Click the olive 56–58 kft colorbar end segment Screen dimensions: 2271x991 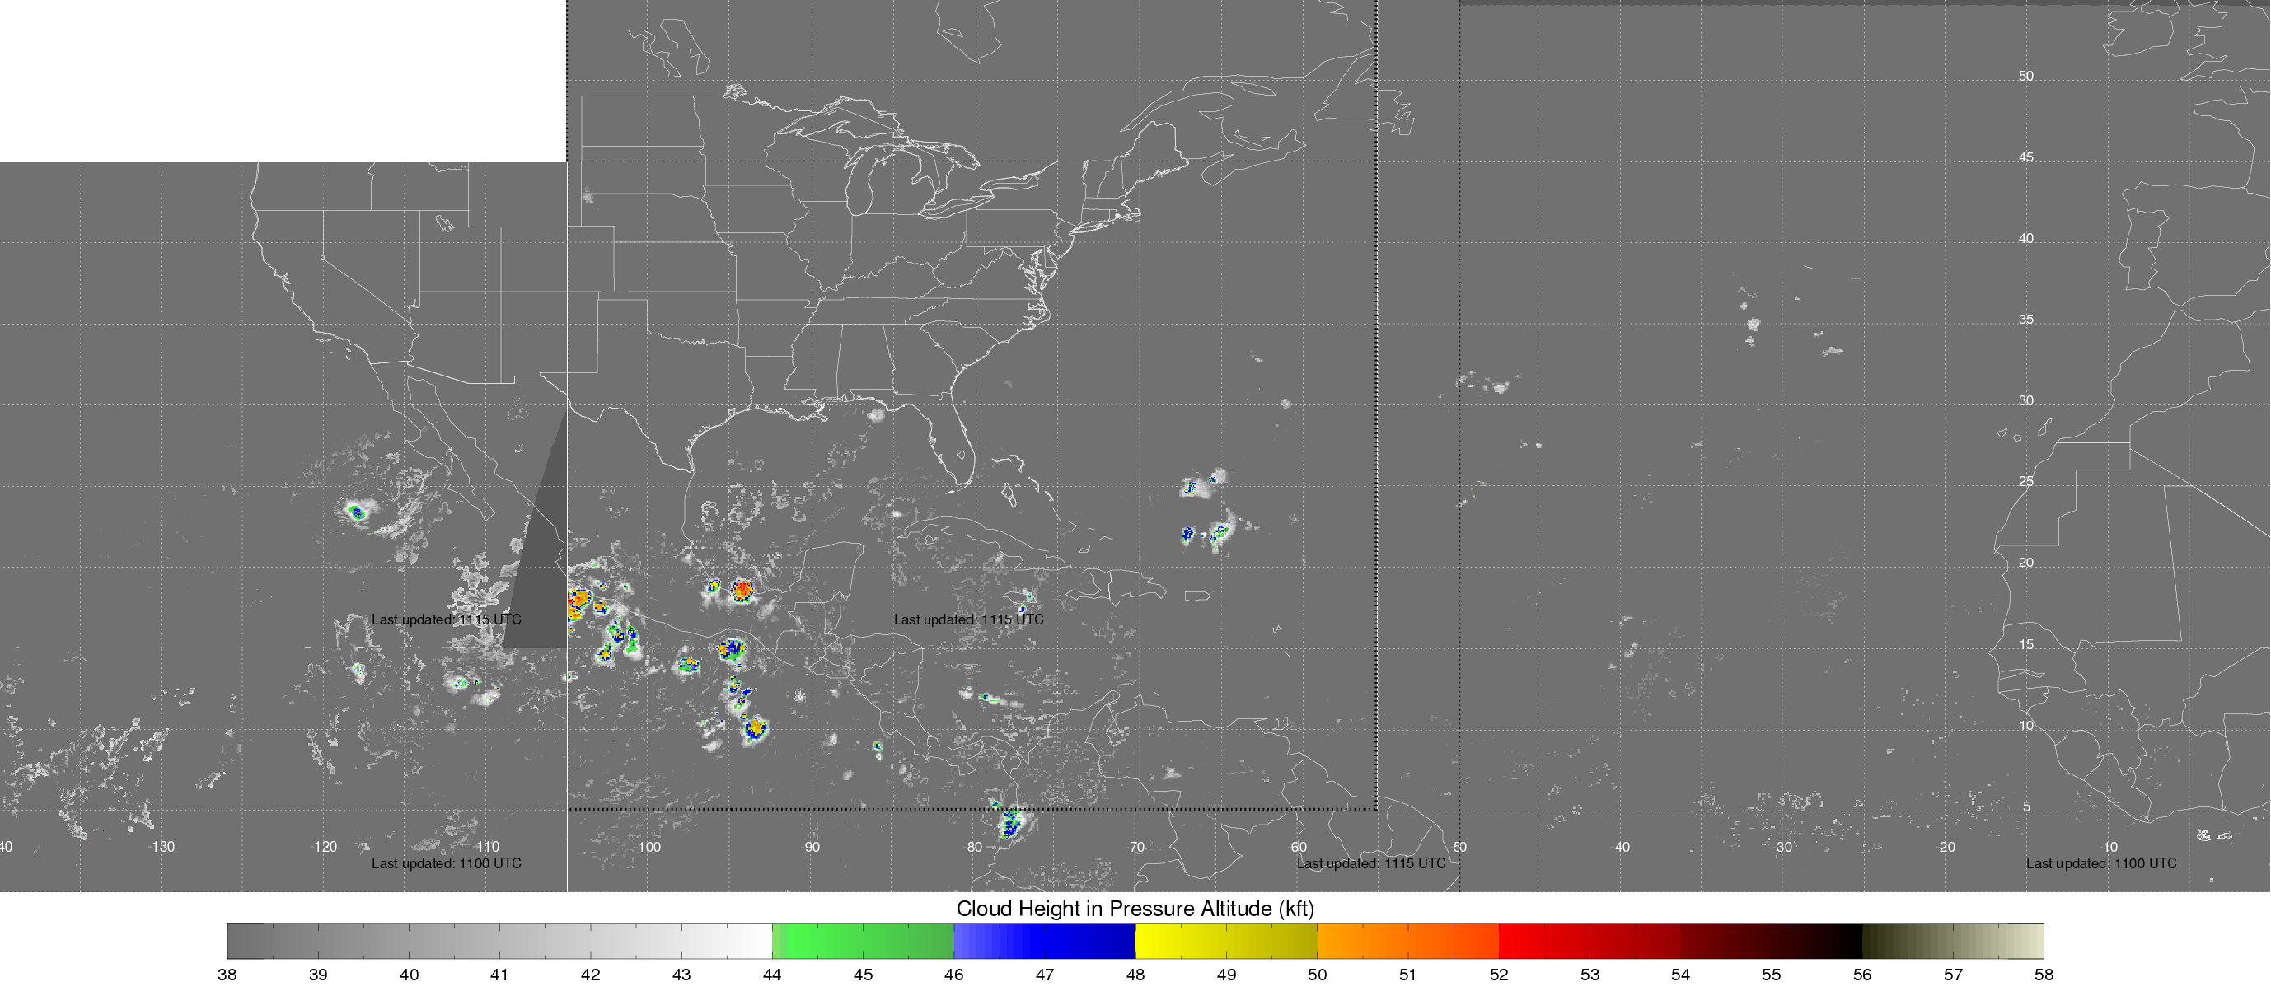point(1952,941)
